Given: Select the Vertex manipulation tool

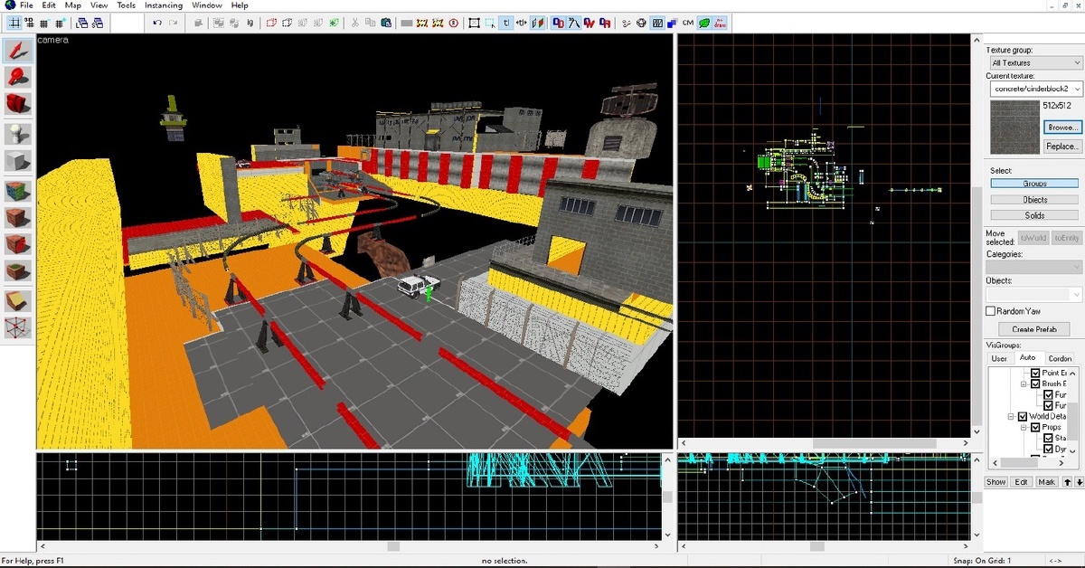Looking at the screenshot, I should click(18, 327).
